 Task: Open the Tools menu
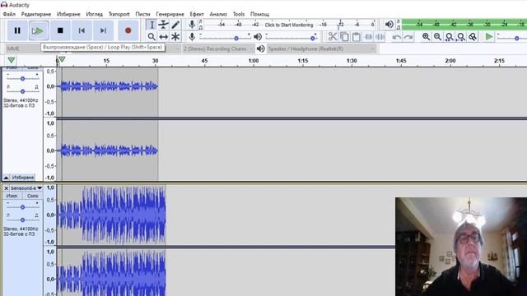point(239,14)
